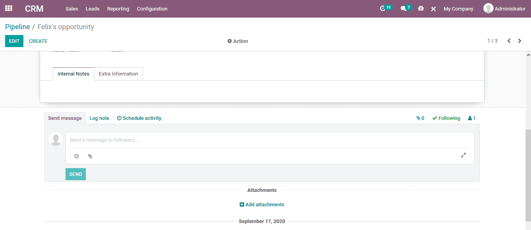Open the Action menu
Screen dimensions: 531x230
[237, 41]
